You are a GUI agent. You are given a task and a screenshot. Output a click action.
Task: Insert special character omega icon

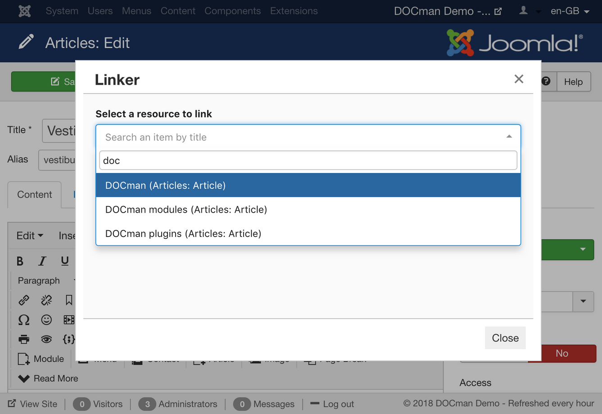(x=24, y=320)
